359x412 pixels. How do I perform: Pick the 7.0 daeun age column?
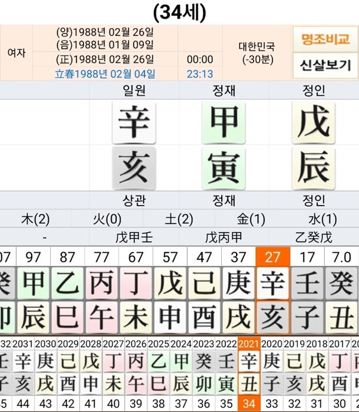pos(342,257)
